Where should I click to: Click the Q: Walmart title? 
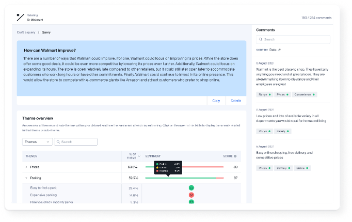click(x=35, y=20)
